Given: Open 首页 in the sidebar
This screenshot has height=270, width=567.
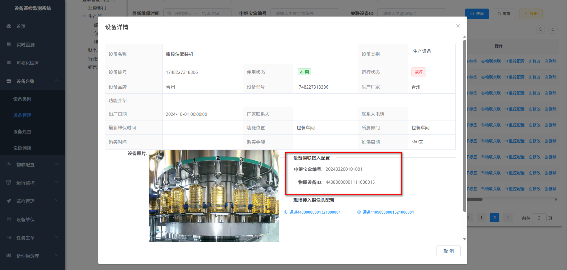Looking at the screenshot, I should pyautogui.click(x=21, y=26).
